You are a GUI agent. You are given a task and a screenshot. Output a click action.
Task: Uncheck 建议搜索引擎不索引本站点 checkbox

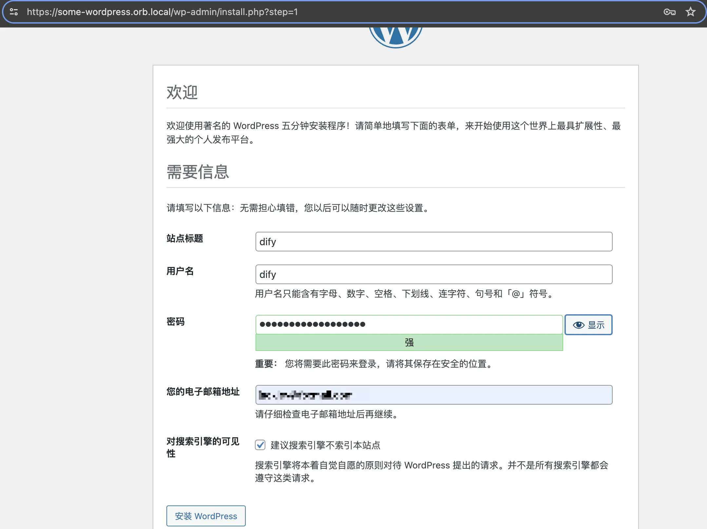(x=260, y=445)
